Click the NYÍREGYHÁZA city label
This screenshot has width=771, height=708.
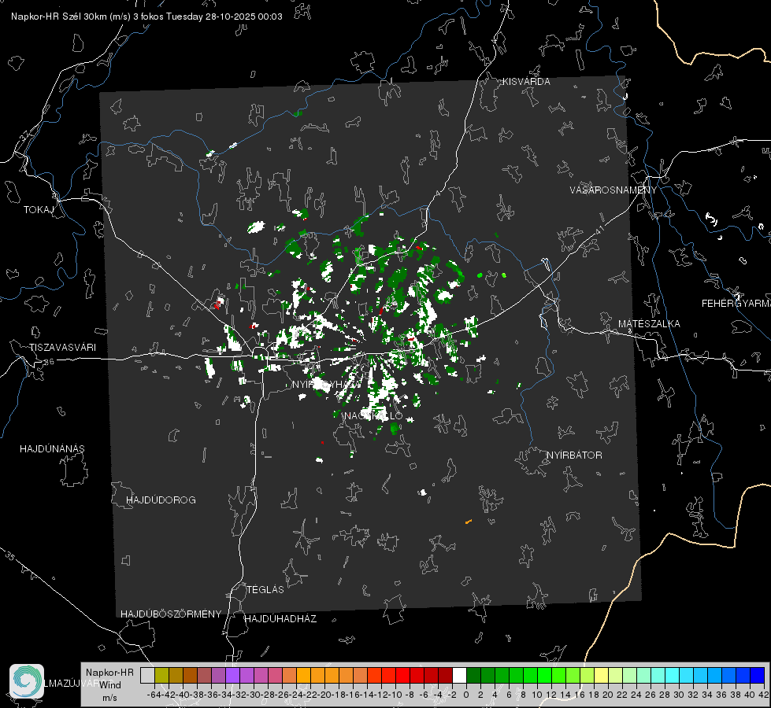pyautogui.click(x=326, y=384)
